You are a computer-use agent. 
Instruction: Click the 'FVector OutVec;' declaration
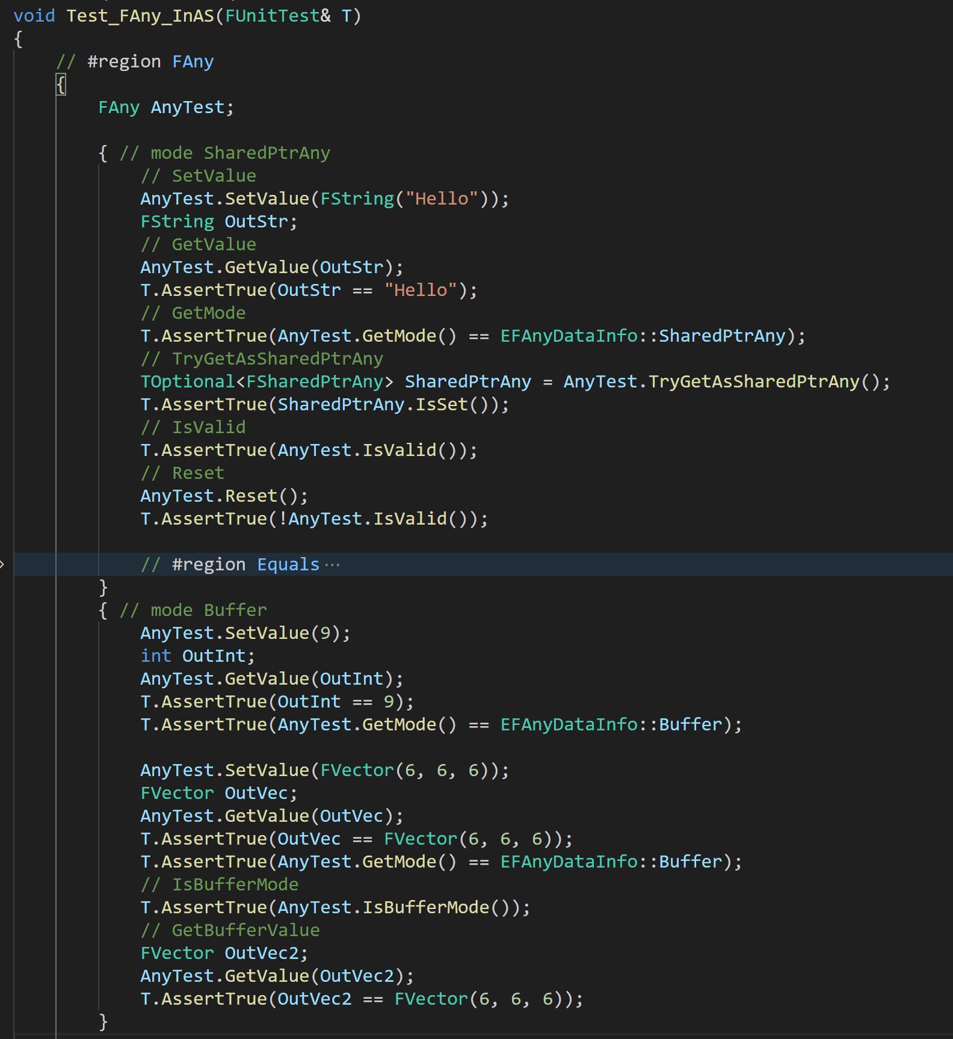[219, 793]
